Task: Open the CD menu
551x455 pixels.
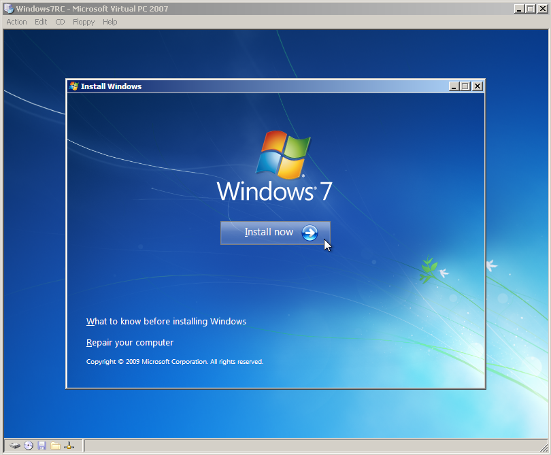Action: (60, 22)
